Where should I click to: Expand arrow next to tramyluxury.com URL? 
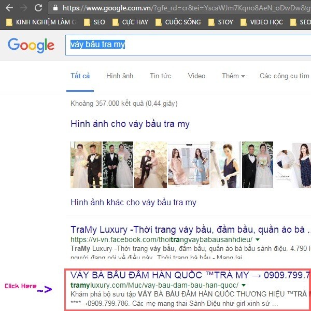(x=244, y=285)
